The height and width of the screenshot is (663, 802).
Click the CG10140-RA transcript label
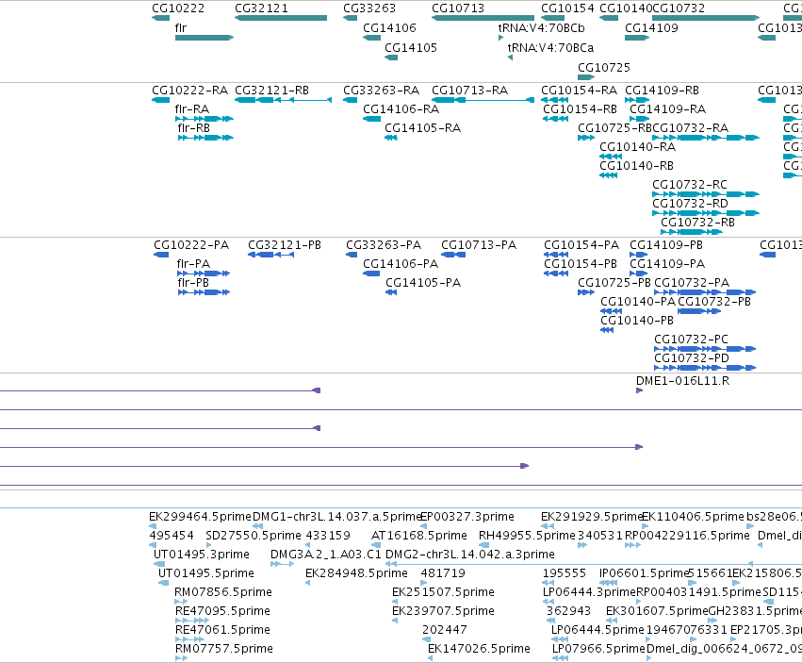638,147
